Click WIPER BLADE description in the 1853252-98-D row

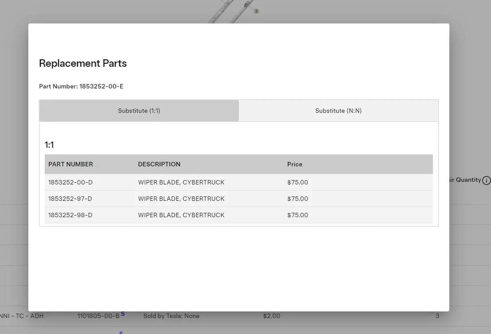pos(181,215)
